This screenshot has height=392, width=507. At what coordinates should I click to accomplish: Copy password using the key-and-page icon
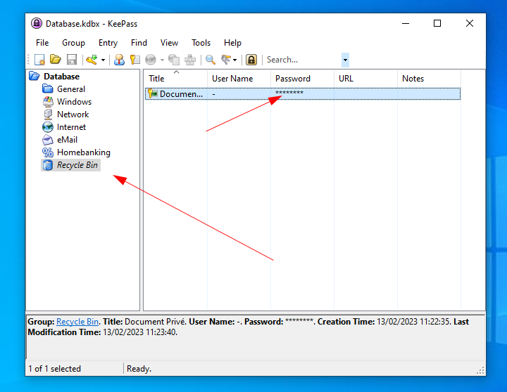pos(134,60)
